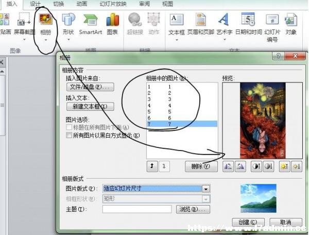Choose the WordArt (艺术字) icon

(224, 19)
